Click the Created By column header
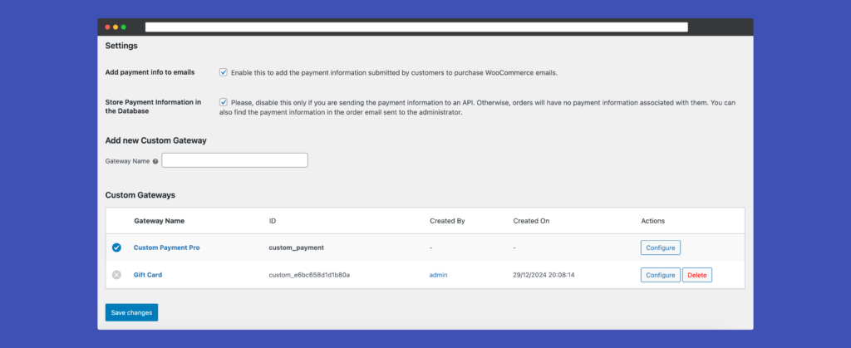This screenshot has width=851, height=348. point(447,221)
